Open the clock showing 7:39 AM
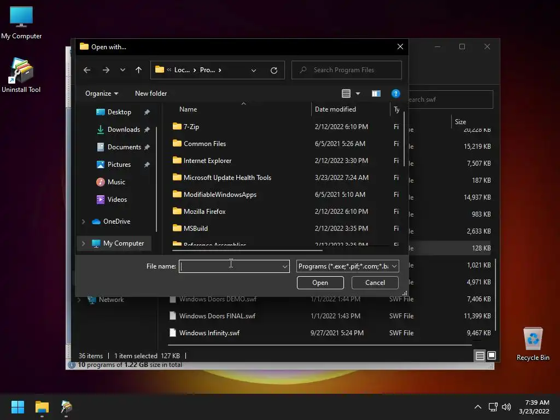The image size is (560, 420). [x=534, y=407]
